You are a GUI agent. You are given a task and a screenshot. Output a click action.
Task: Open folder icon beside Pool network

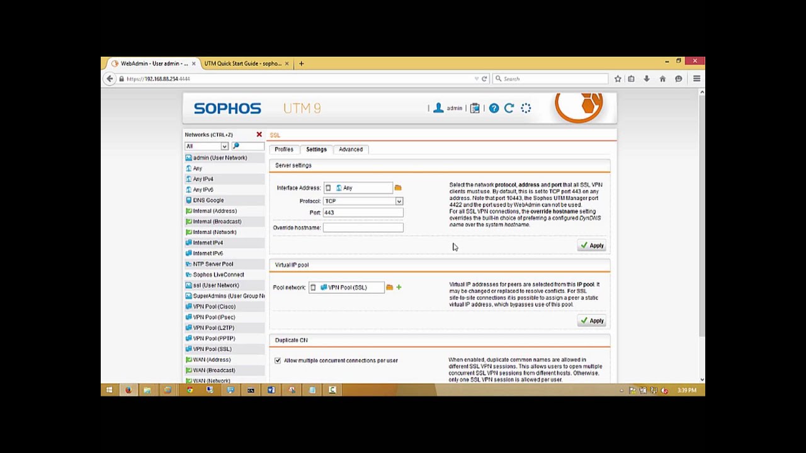point(390,288)
